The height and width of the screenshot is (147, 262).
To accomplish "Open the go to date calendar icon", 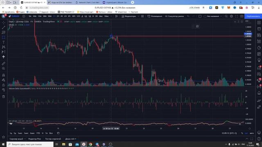I will tap(58, 133).
